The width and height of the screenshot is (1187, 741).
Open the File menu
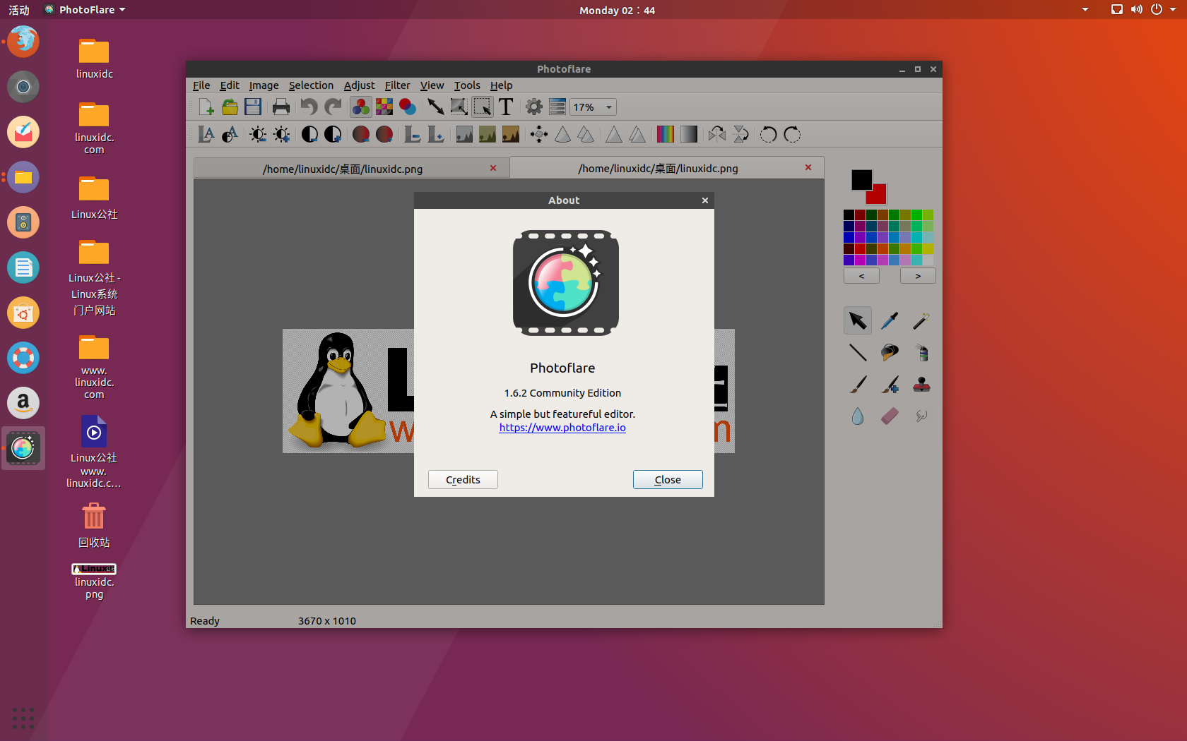click(201, 85)
